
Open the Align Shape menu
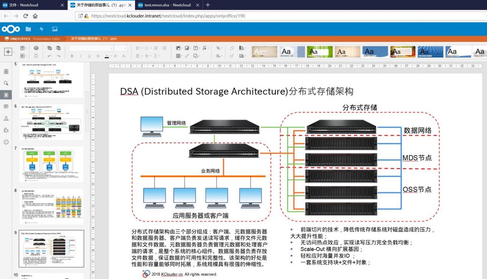click(219, 56)
